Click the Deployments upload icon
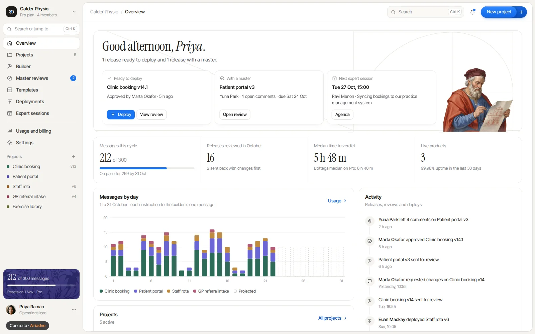The width and height of the screenshot is (535, 334). click(10, 102)
